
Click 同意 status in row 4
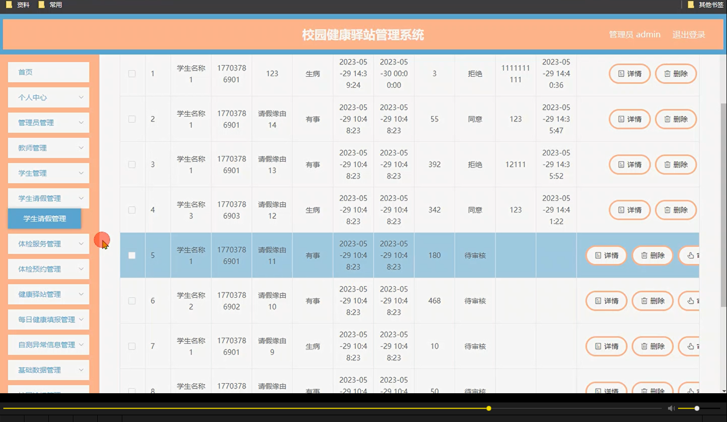(x=475, y=210)
